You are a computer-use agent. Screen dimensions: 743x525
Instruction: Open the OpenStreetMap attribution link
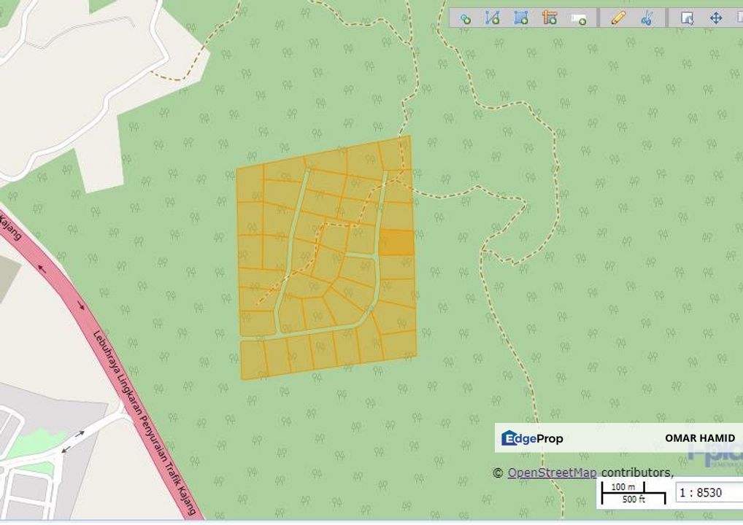click(x=552, y=472)
